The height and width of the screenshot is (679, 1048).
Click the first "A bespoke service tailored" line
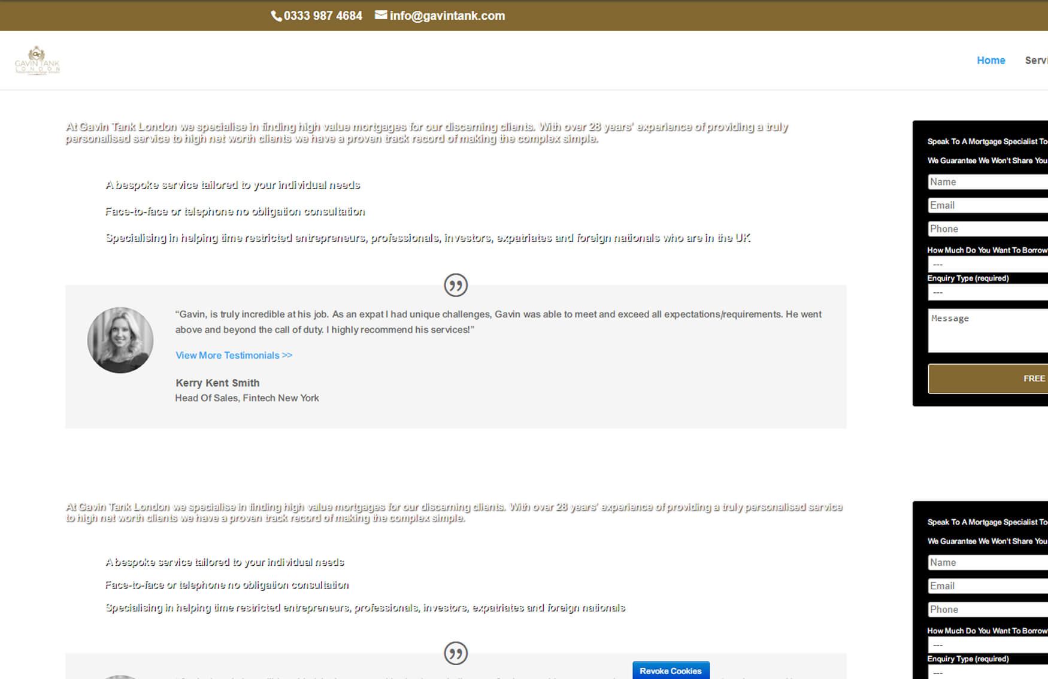click(x=233, y=185)
